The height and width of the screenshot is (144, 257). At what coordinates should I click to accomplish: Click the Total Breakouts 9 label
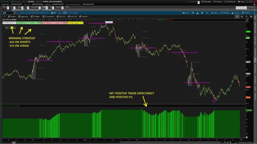pyautogui.click(x=9, y=23)
